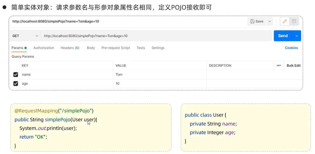The image size is (315, 154).
Task: Open the GET method dropdown
Action: (25, 36)
